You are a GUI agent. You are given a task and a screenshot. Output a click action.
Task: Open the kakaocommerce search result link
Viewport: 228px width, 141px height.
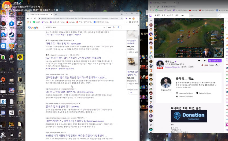75,121
